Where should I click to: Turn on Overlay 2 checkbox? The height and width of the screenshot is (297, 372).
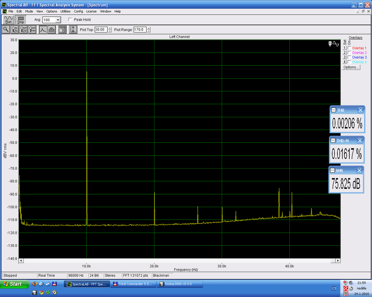[349, 53]
